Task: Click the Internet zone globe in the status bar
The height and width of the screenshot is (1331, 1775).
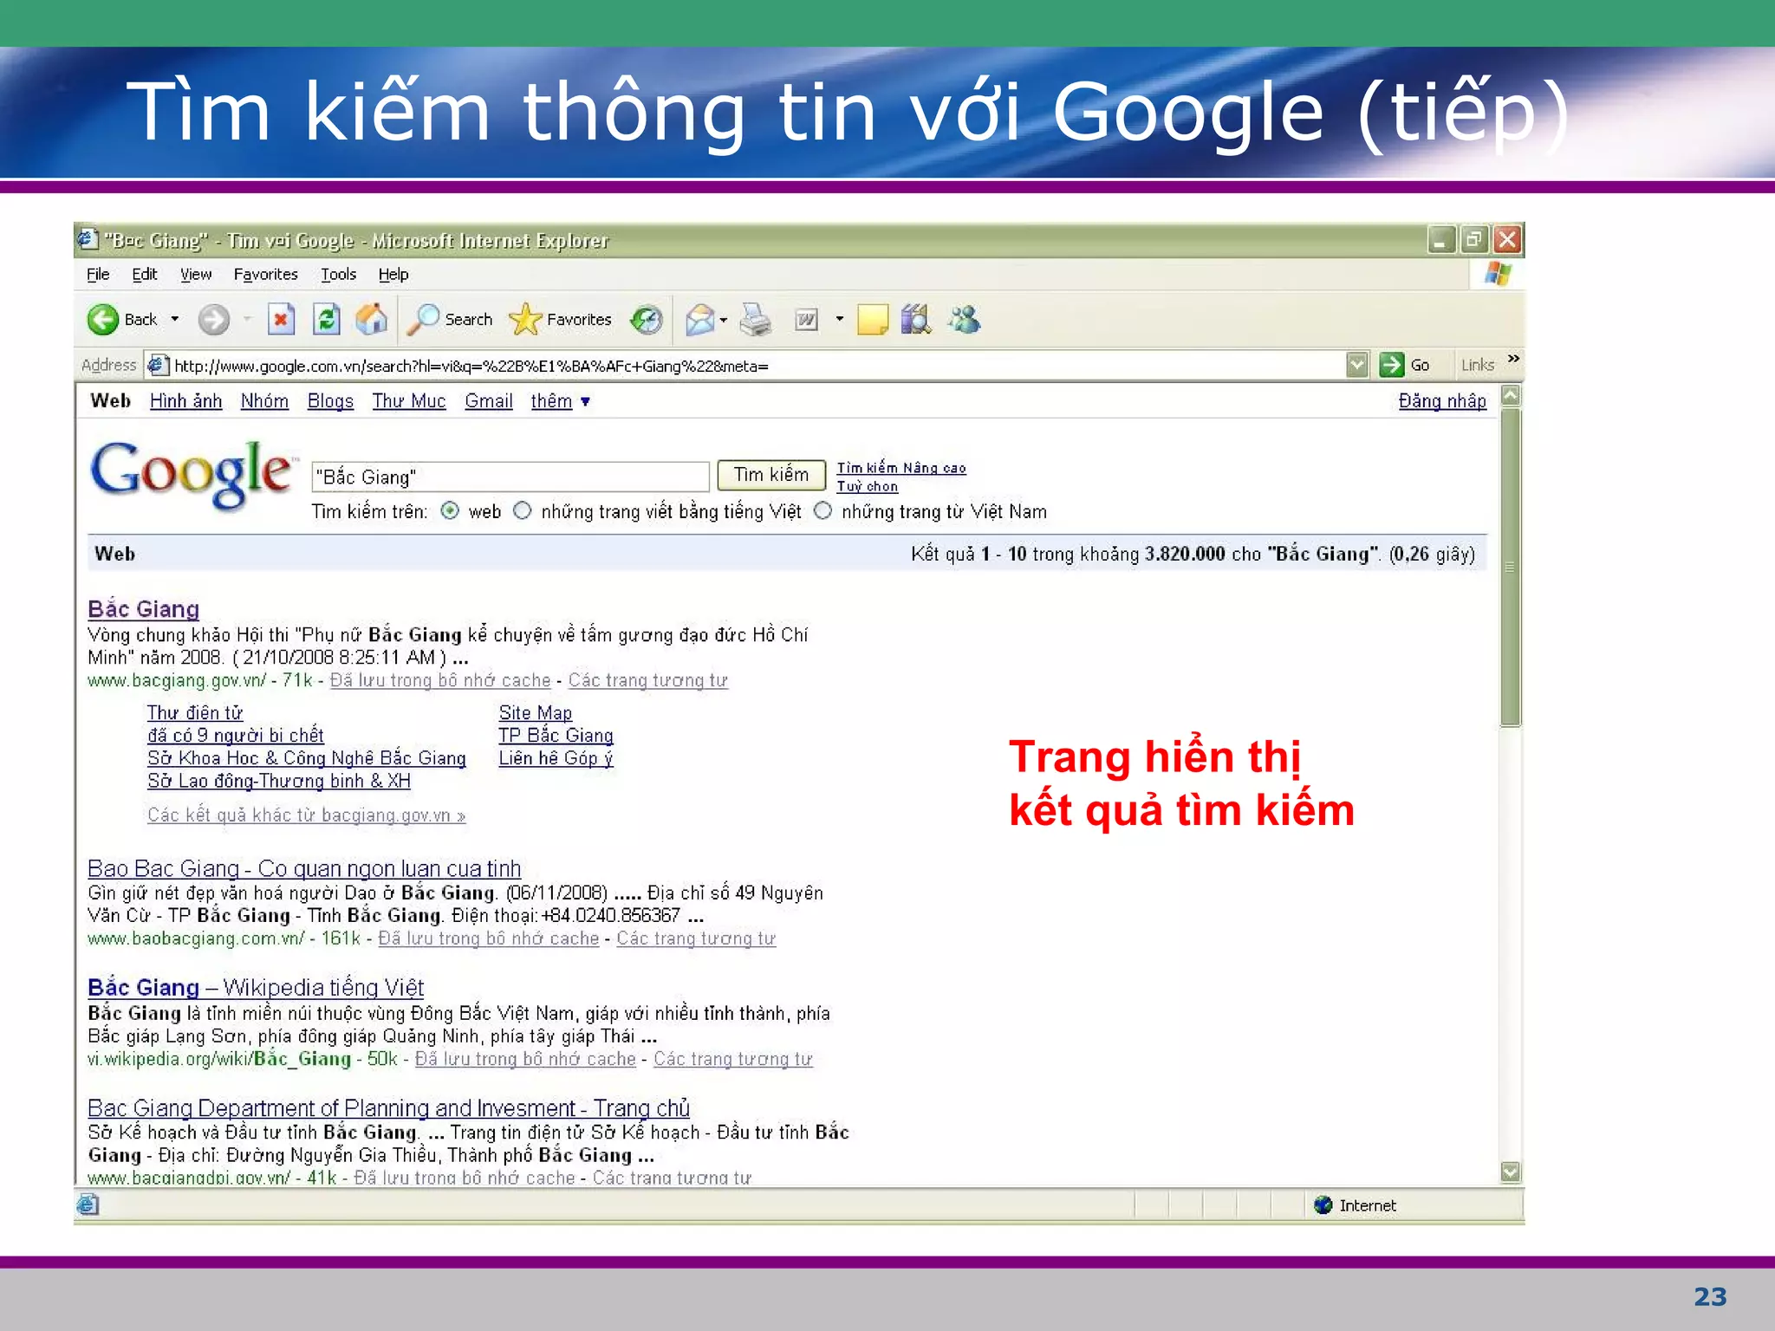Action: pos(1323,1204)
